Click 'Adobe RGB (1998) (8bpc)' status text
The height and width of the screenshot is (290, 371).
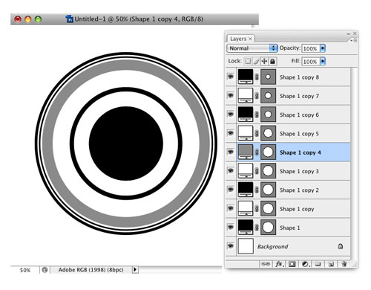[x=91, y=270]
